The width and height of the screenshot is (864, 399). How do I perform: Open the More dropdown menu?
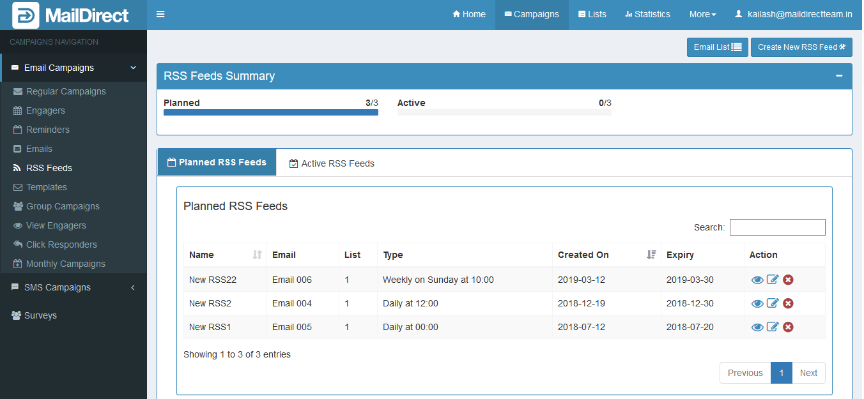[702, 14]
